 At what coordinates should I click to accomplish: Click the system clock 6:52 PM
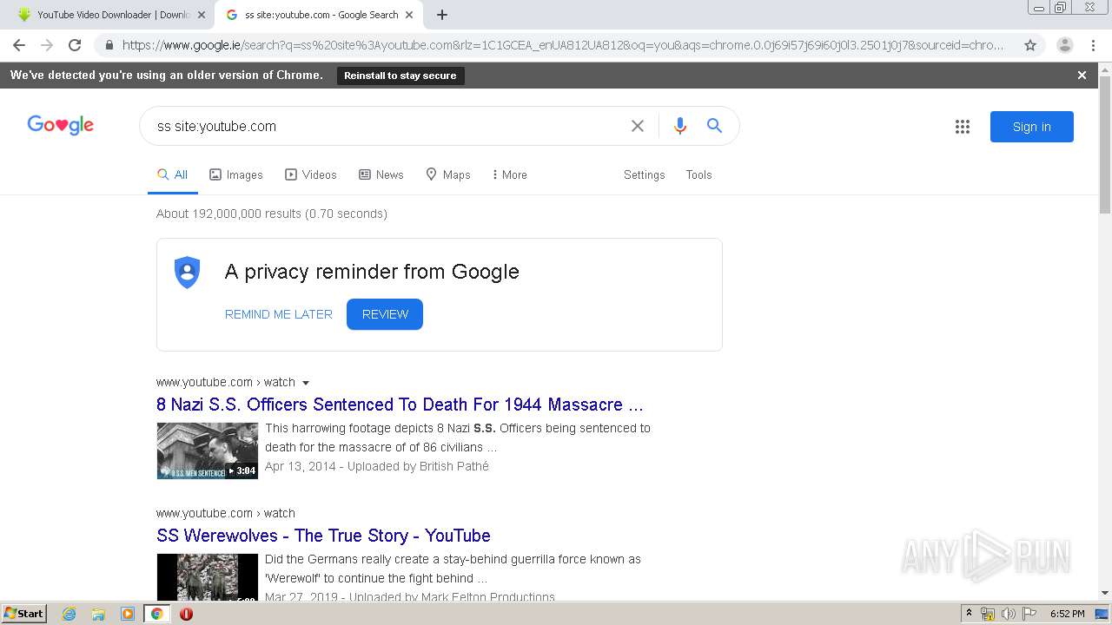[x=1068, y=614]
